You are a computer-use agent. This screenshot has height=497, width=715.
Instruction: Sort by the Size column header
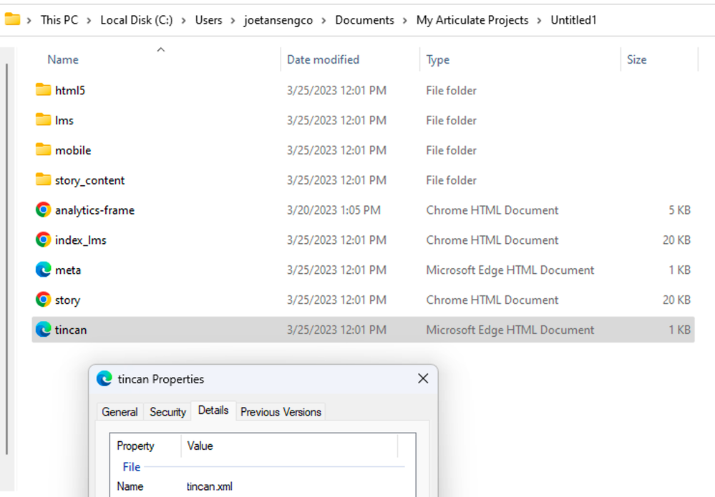636,59
